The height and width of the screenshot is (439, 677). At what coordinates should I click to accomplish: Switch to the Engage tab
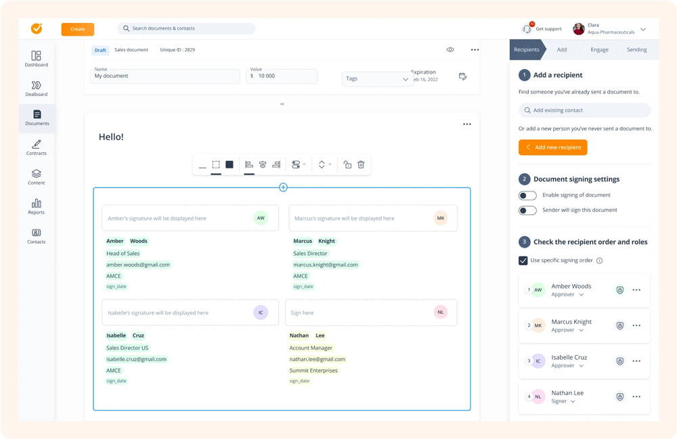coord(599,50)
